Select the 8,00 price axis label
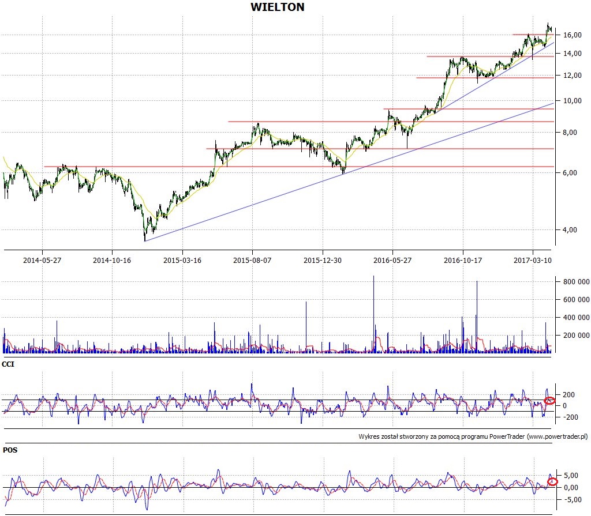Screen dimensions: 591x516 [570, 132]
